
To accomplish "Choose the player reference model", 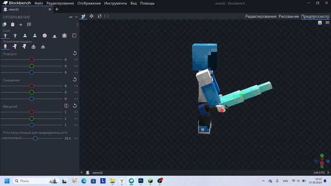I will click(5, 47).
